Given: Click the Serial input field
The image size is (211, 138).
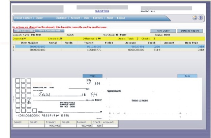Looking at the screenshot, I should pos(20,126).
